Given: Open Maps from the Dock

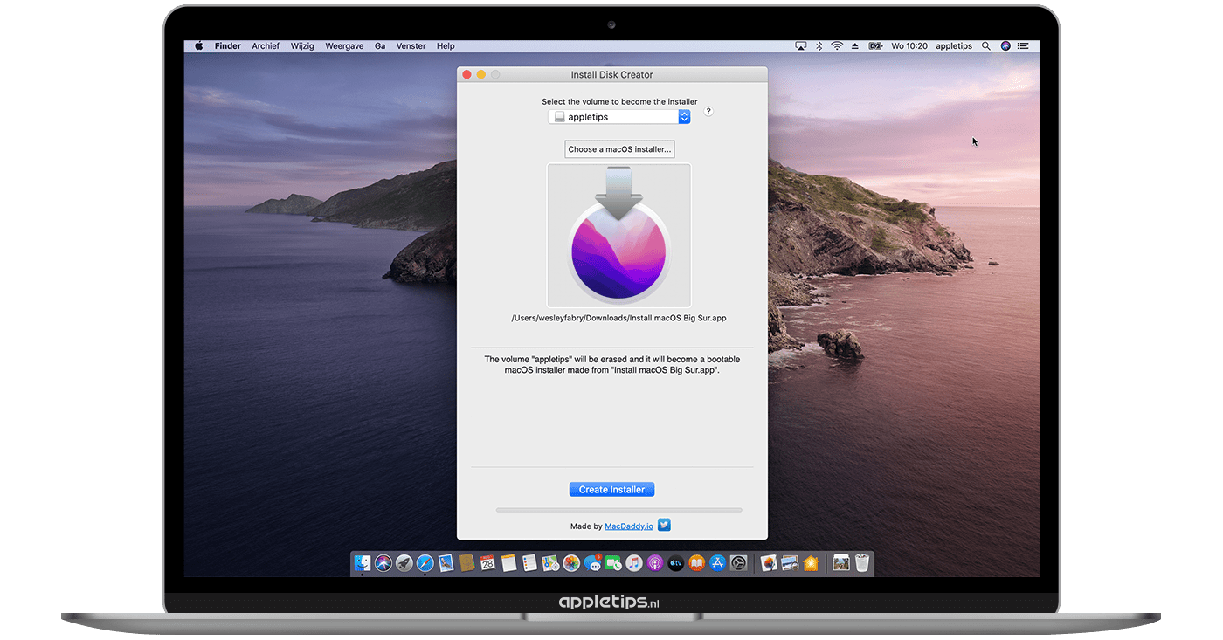Looking at the screenshot, I should click(549, 563).
